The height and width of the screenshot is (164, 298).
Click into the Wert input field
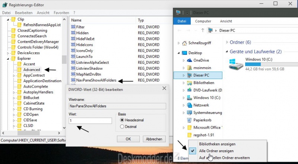coord(91,121)
